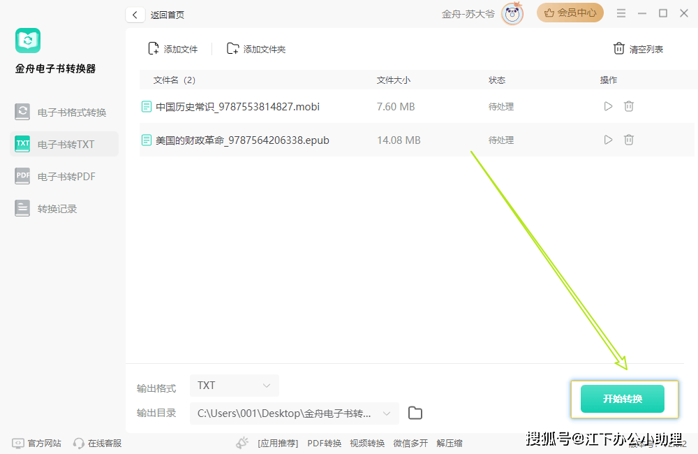Open 微信多开 recommended app link

(x=410, y=444)
